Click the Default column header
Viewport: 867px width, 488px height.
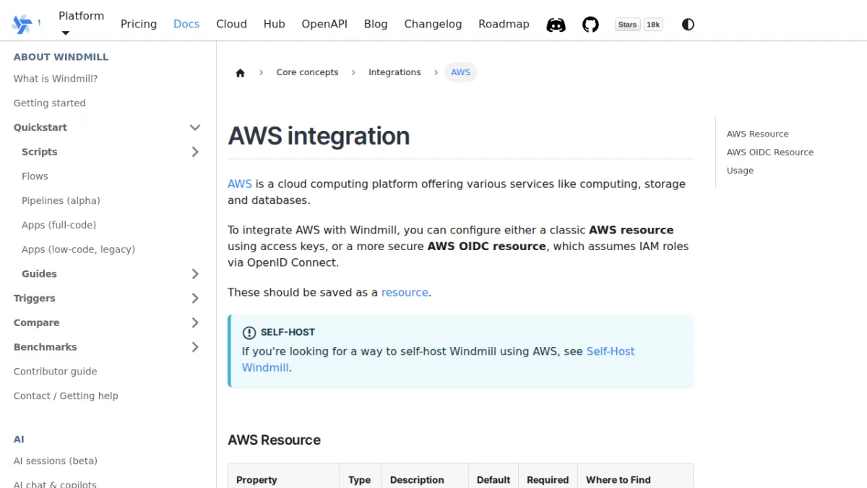tap(493, 480)
